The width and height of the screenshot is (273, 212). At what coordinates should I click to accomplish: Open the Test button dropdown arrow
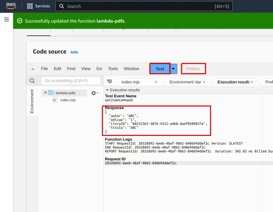point(174,69)
